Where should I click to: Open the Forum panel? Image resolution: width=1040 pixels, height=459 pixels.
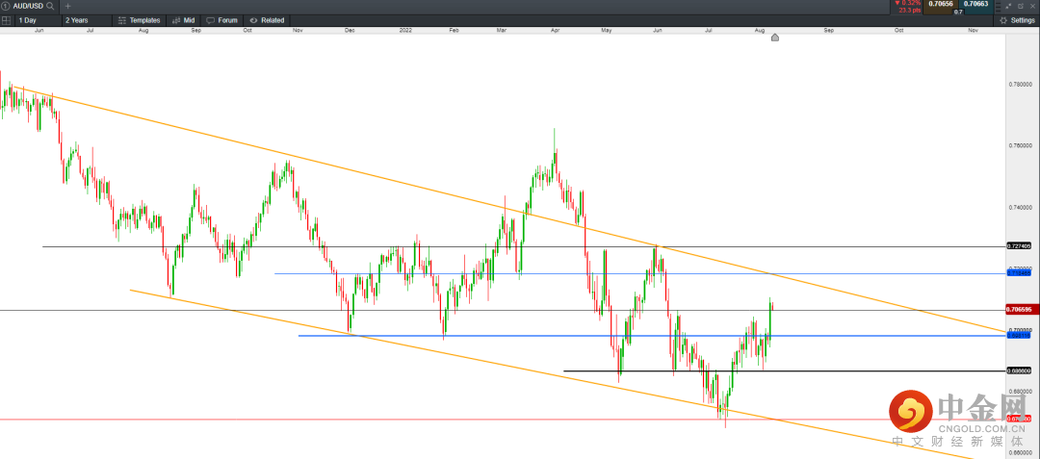click(221, 20)
